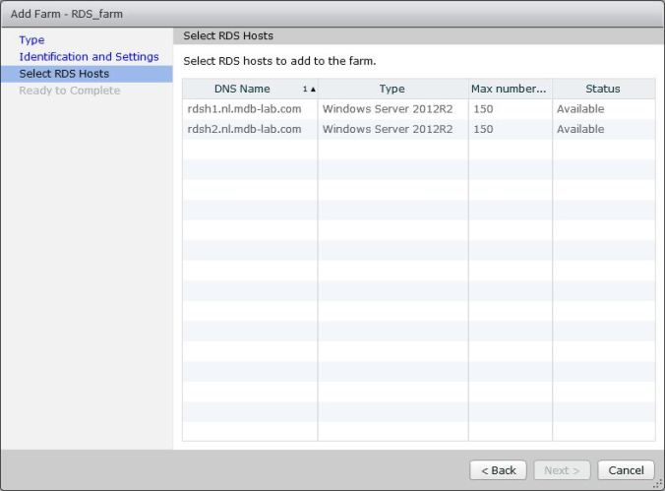Sort the list by Type column header
665x491 pixels.
click(392, 89)
